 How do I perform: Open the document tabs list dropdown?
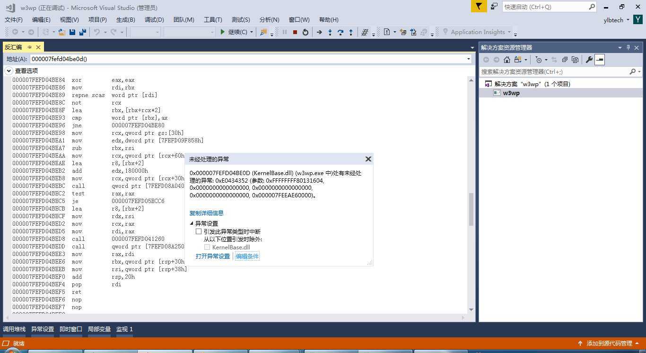tap(472, 47)
